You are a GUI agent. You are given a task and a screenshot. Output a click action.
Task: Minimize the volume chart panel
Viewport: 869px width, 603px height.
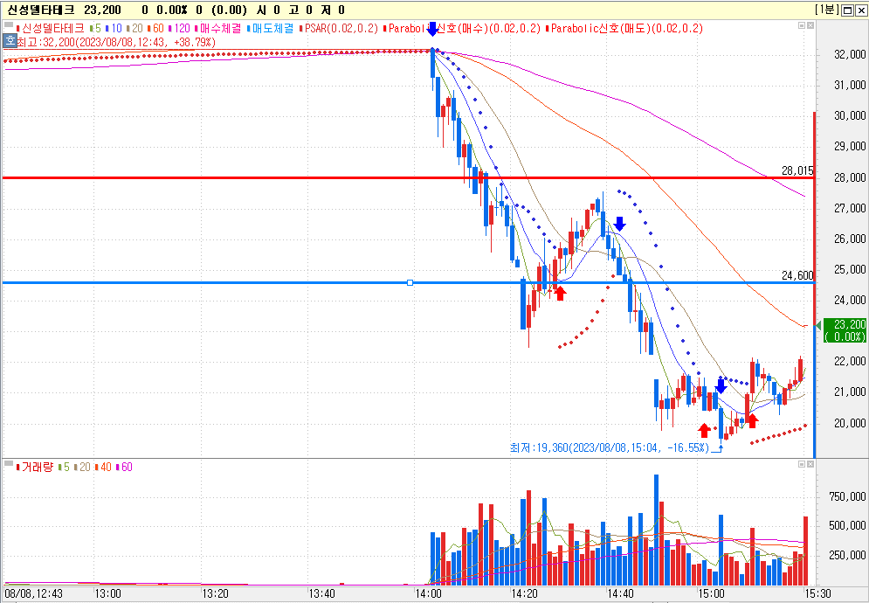tap(802, 464)
